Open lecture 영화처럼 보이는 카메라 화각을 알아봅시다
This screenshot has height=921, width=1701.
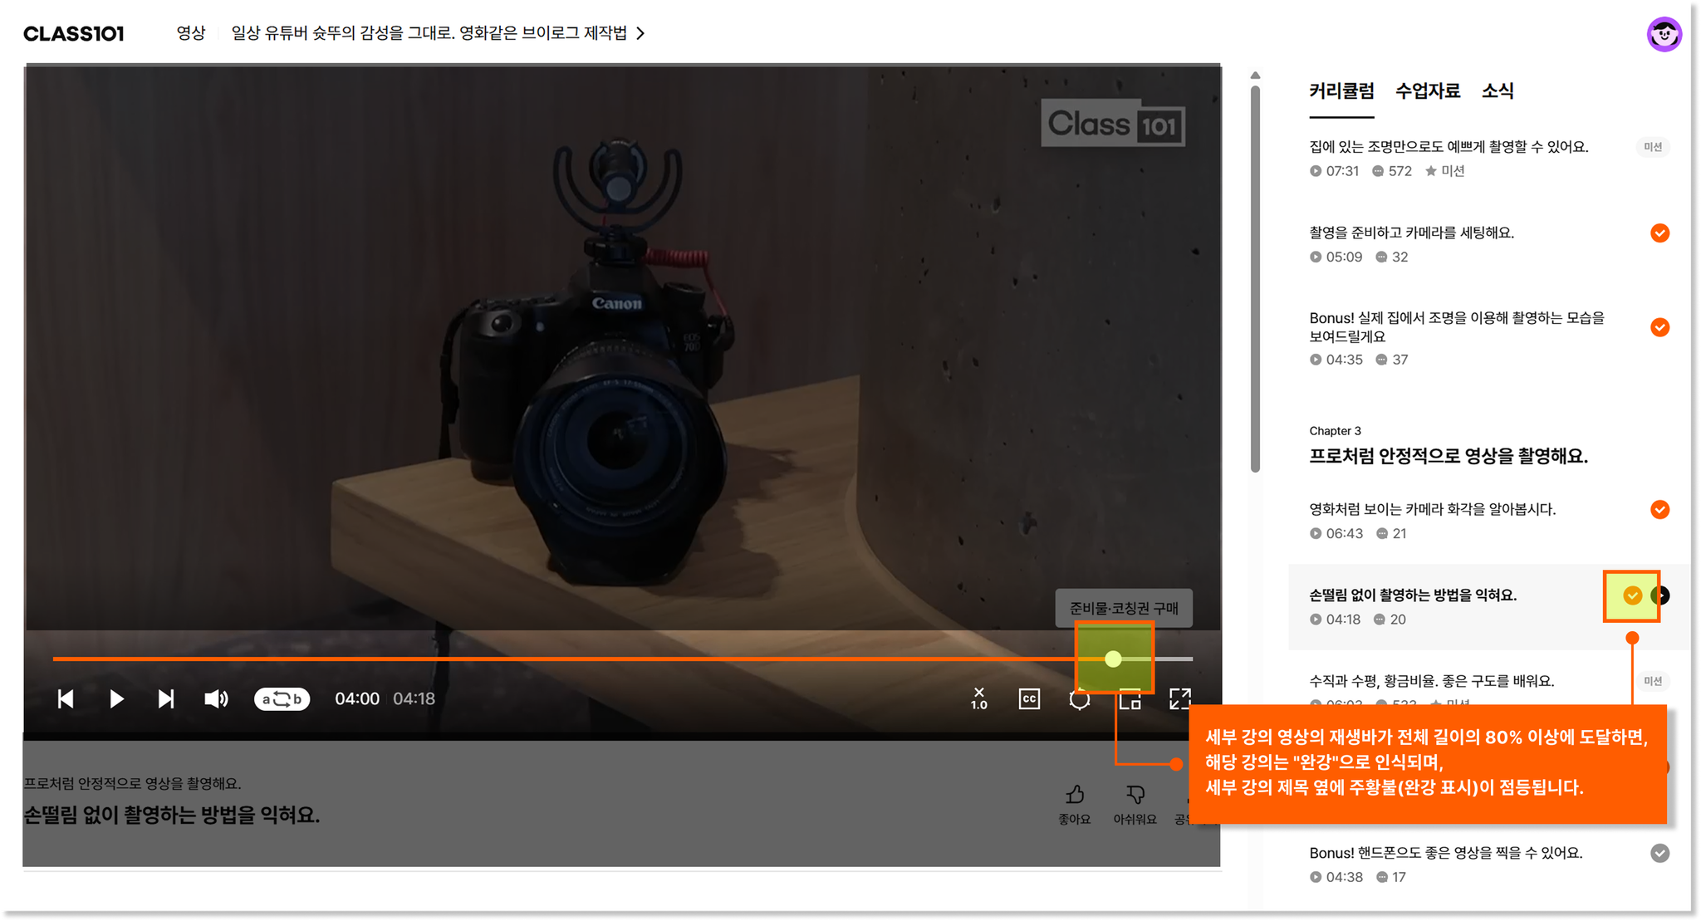tap(1432, 509)
